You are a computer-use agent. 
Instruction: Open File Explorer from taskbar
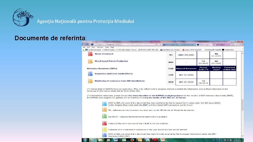pos(100,140)
